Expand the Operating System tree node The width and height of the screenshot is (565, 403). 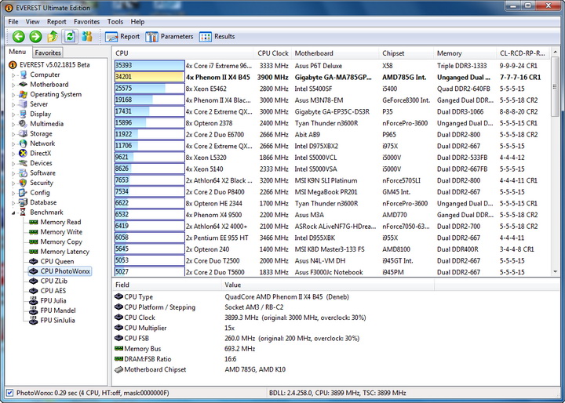click(13, 95)
